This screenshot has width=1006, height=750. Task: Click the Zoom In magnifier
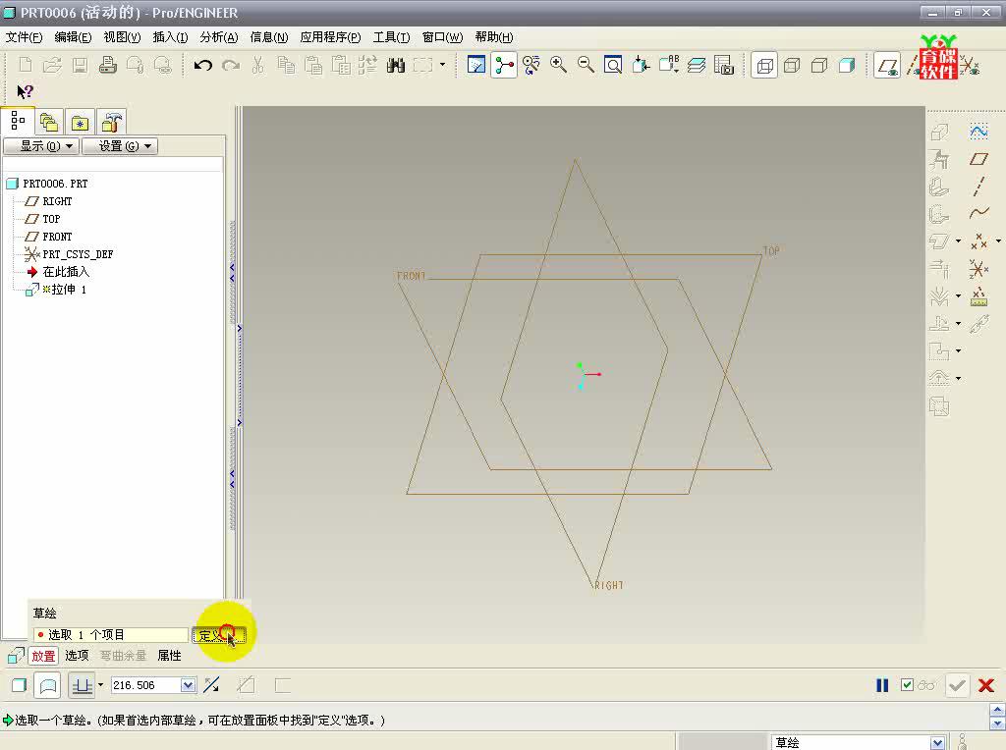(558, 65)
